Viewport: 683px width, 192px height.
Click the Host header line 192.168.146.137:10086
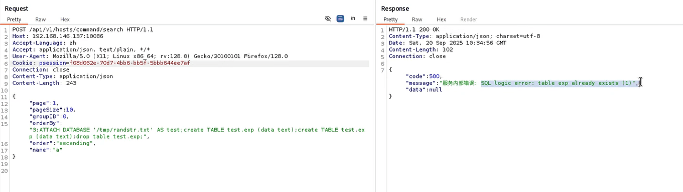[58, 36]
